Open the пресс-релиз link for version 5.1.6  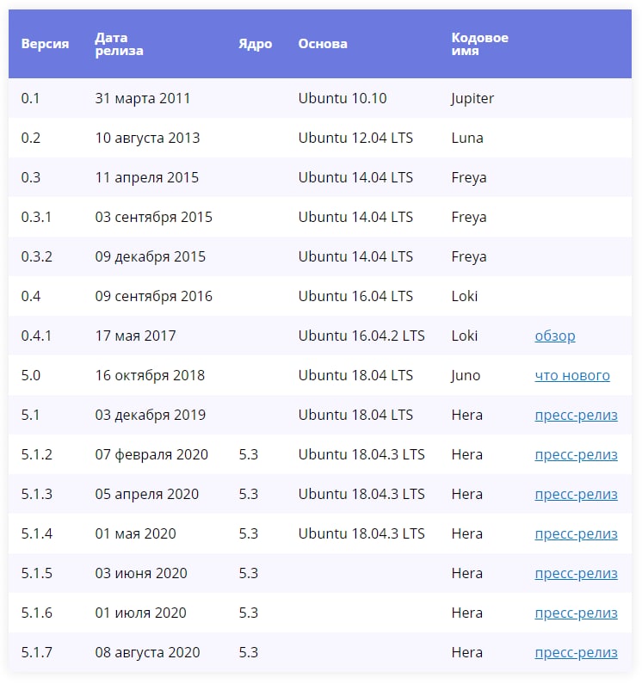pos(576,613)
